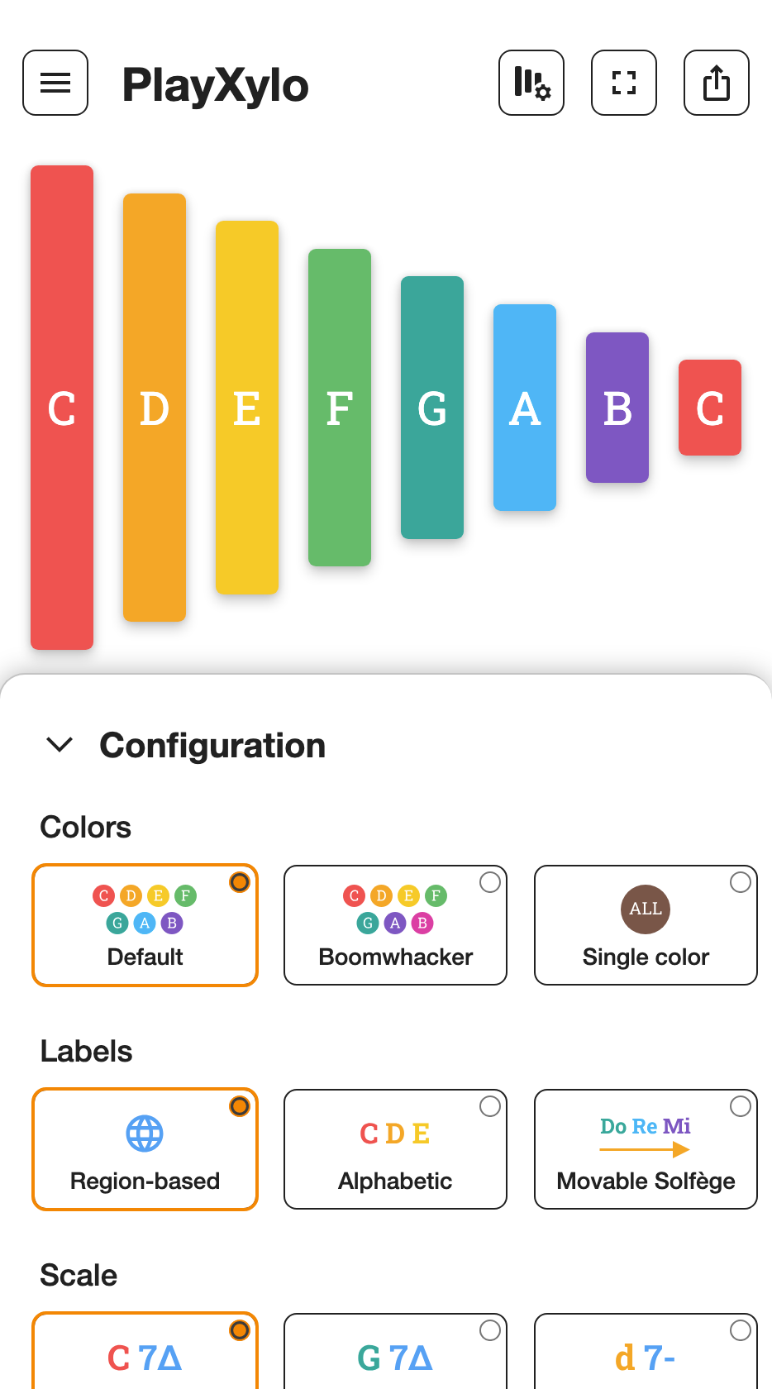The image size is (772, 1389).
Task: Open the xylophone settings icon
Action: click(531, 83)
